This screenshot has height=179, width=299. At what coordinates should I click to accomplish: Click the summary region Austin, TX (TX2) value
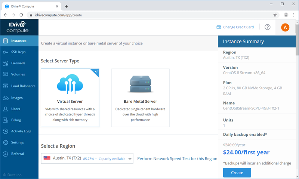(236, 58)
